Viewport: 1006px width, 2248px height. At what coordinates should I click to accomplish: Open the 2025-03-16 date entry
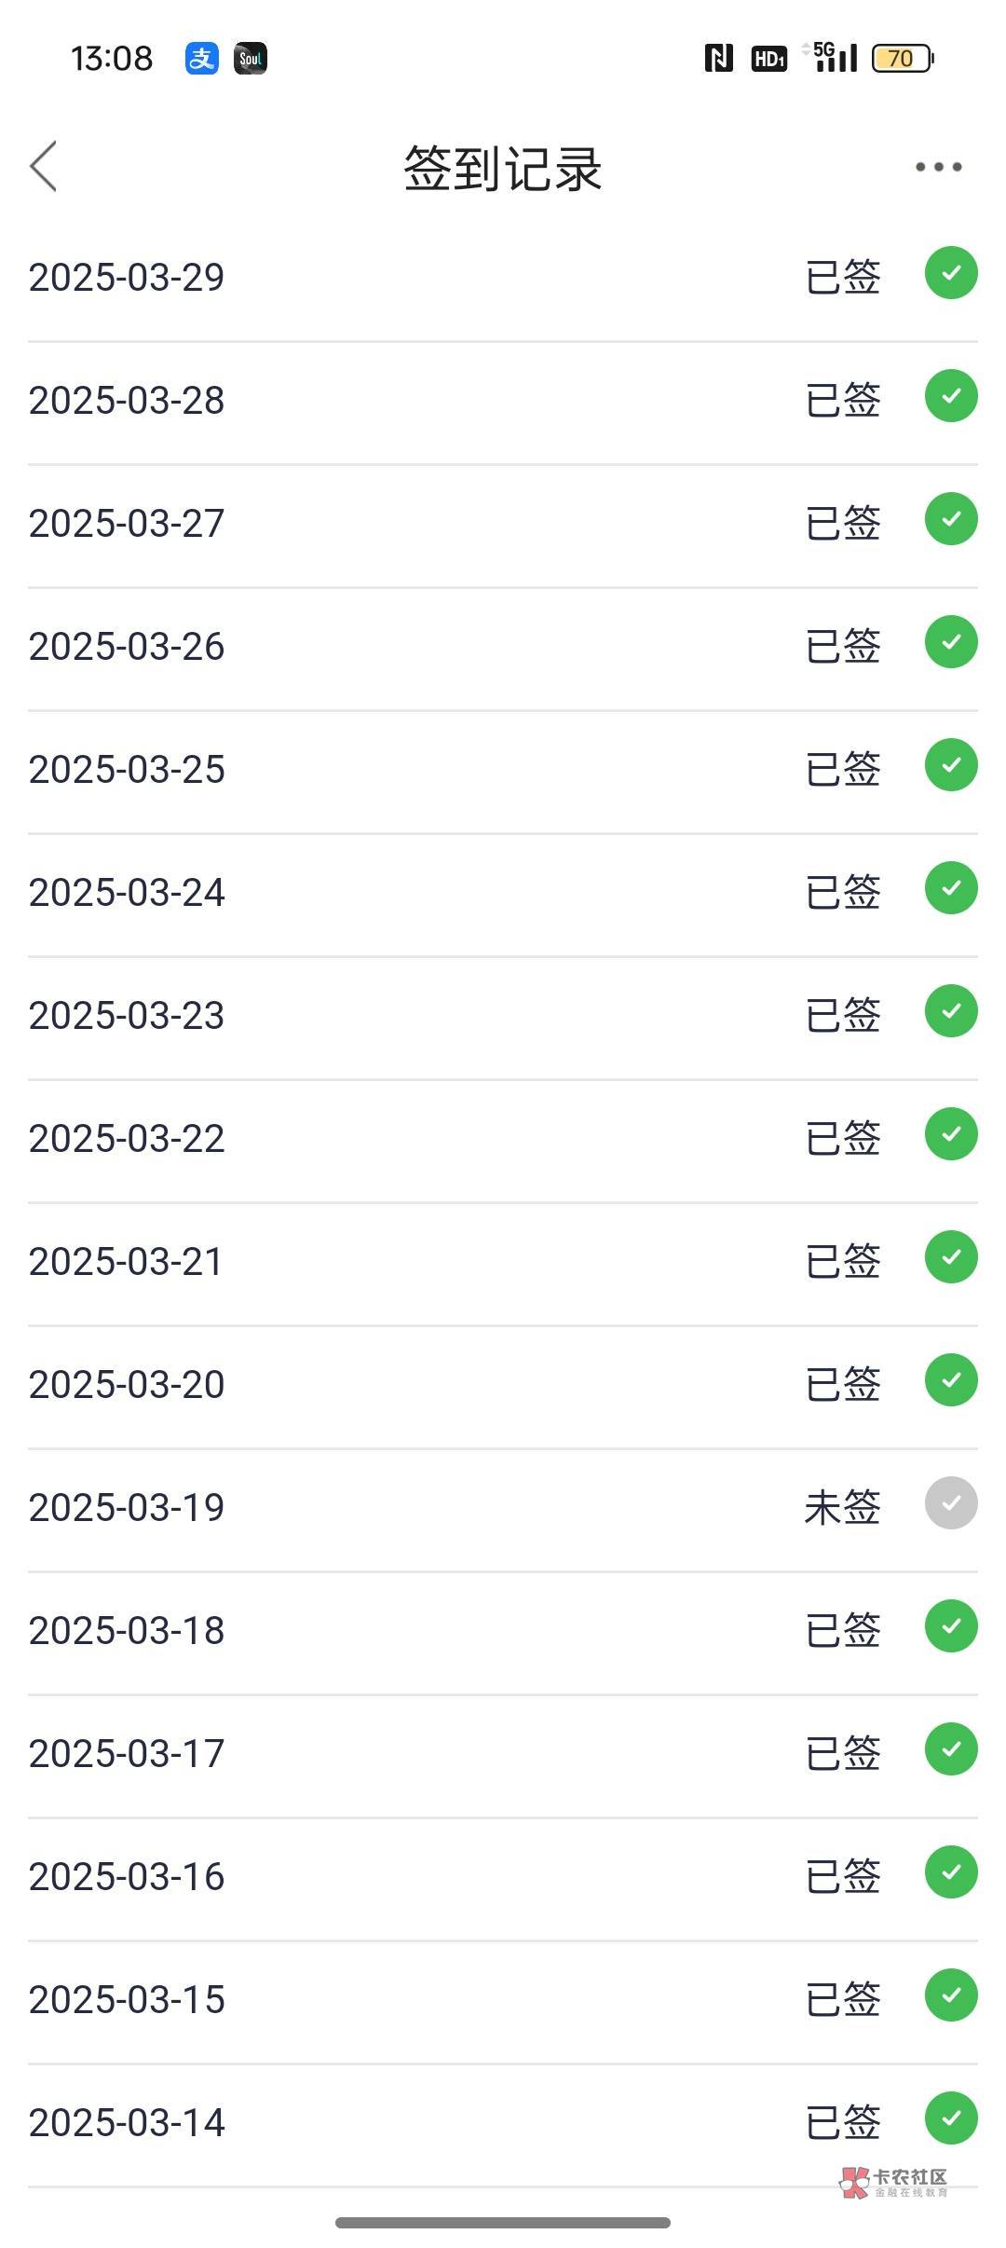[x=127, y=1877]
